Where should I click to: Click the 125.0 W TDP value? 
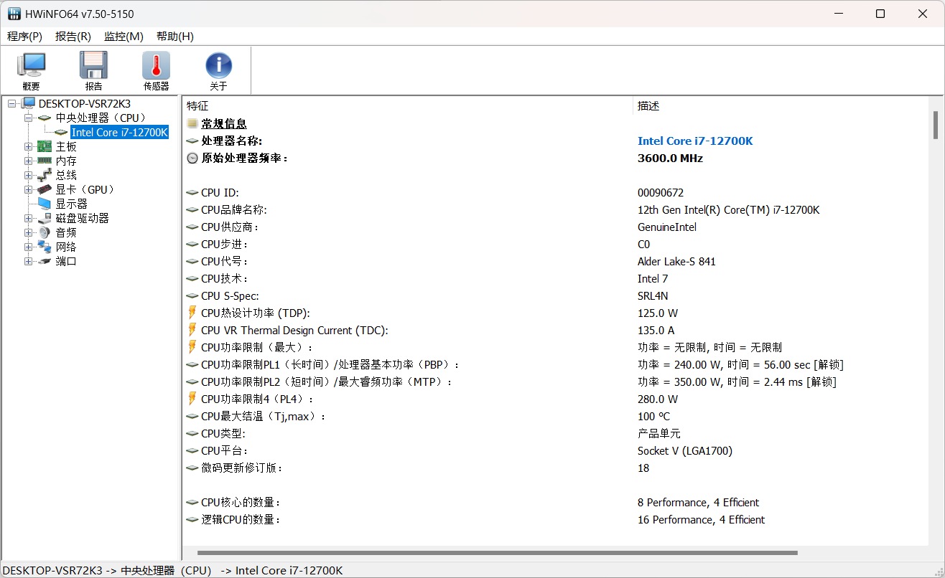pyautogui.click(x=658, y=313)
